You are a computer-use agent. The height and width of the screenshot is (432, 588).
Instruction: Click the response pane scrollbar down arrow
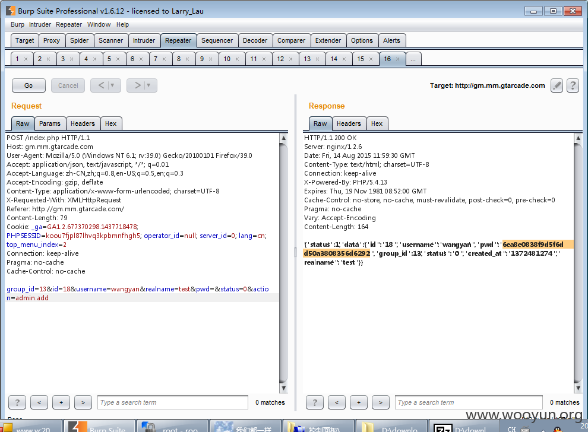tap(578, 388)
